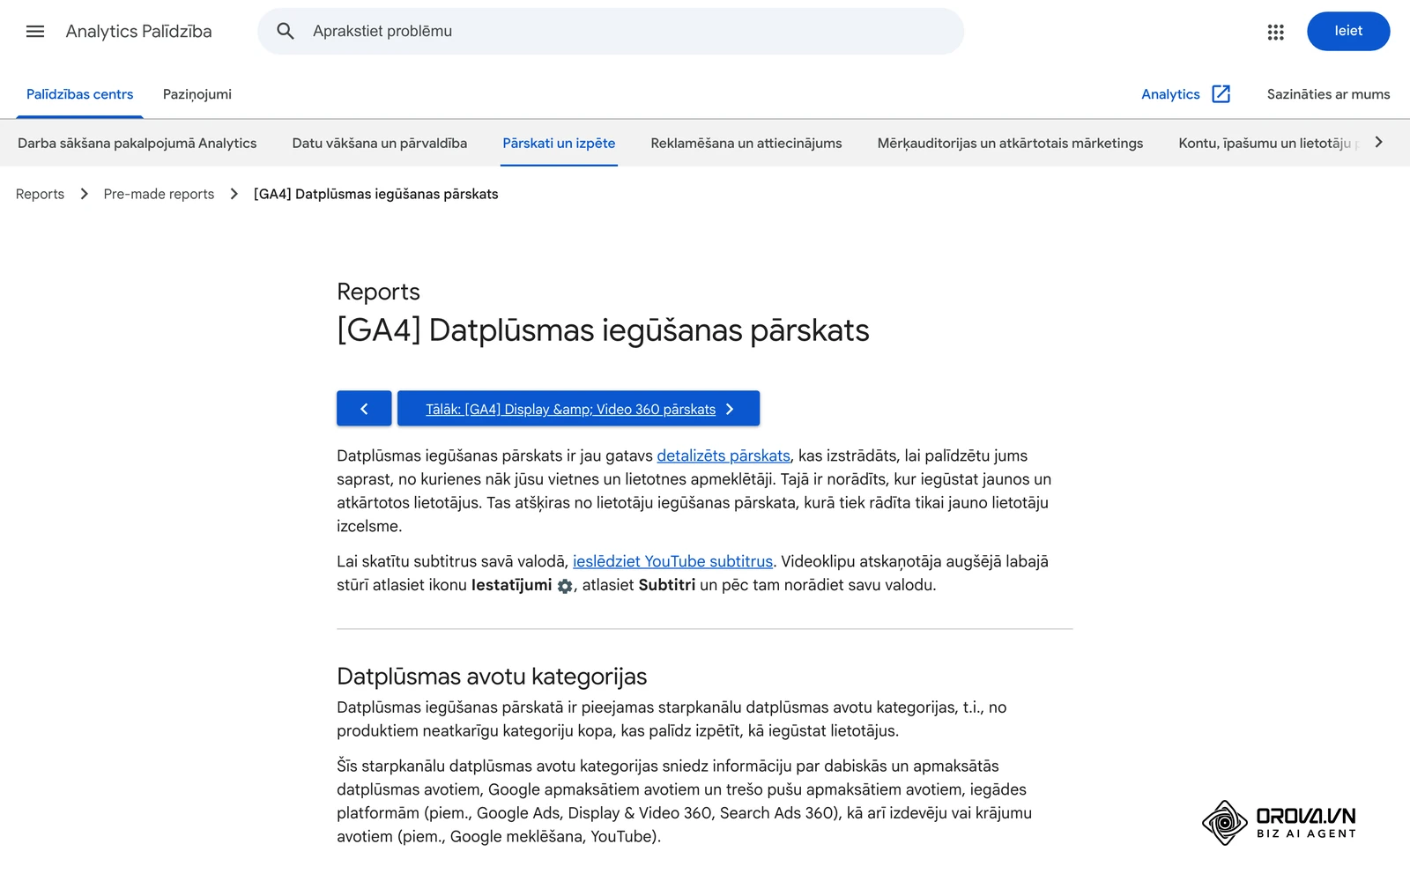This screenshot has width=1410, height=881.
Task: Click the Analytics Palīdzība title
Action: (x=138, y=32)
